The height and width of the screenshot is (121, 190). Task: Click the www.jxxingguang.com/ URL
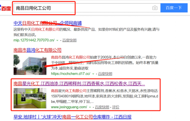coord(69,107)
